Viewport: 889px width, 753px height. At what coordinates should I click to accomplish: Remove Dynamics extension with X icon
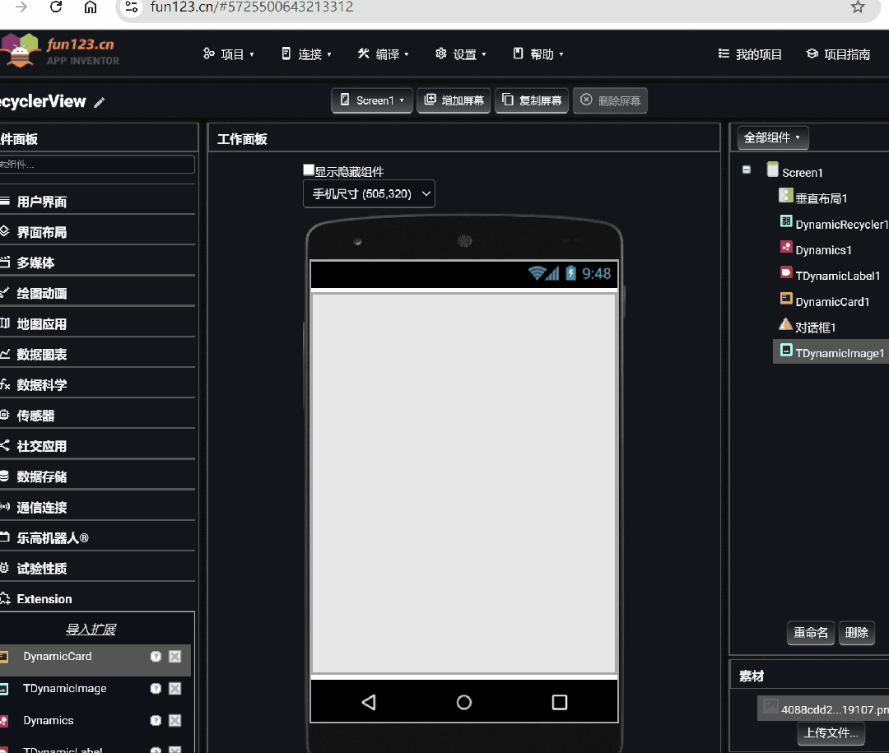(175, 721)
